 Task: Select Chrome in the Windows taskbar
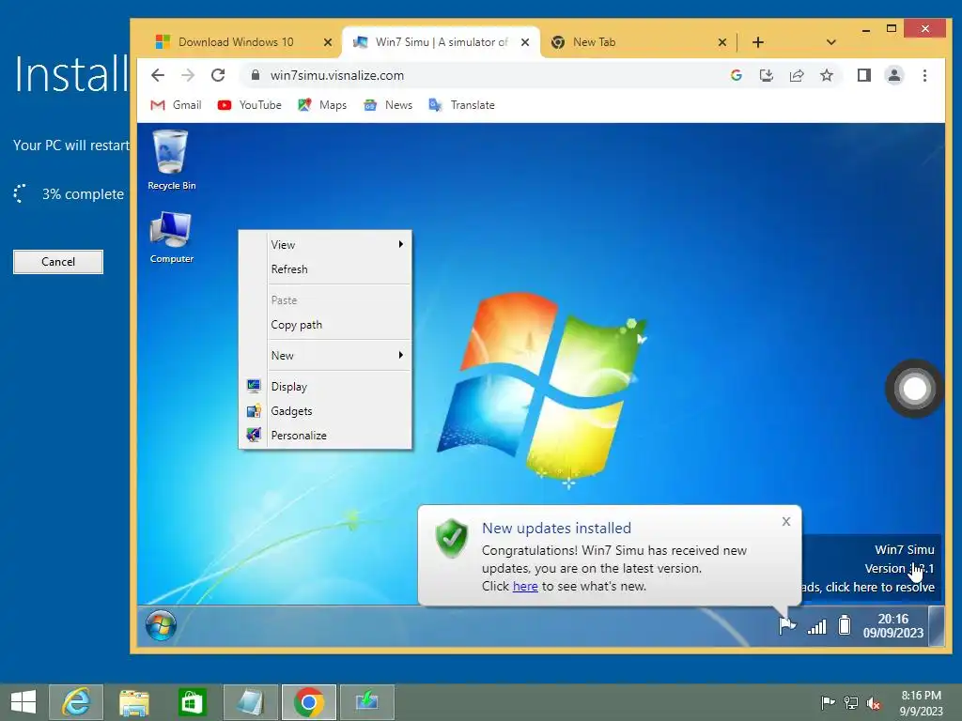pyautogui.click(x=308, y=702)
